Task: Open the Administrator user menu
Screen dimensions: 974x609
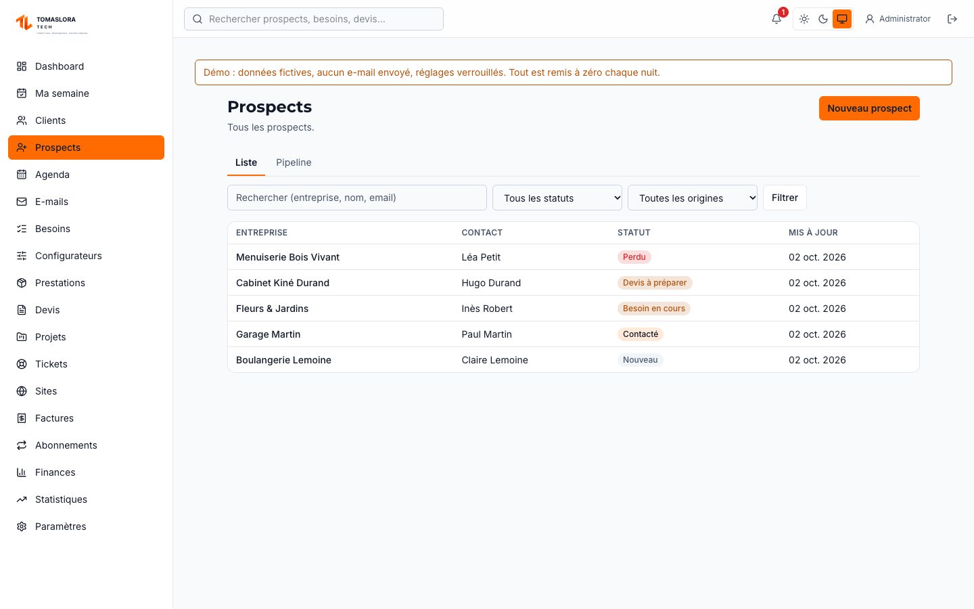Action: coord(898,19)
